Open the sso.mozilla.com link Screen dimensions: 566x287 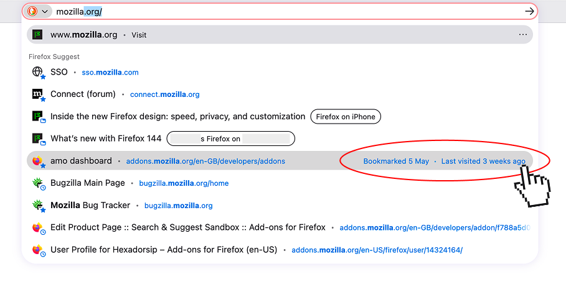tap(110, 73)
